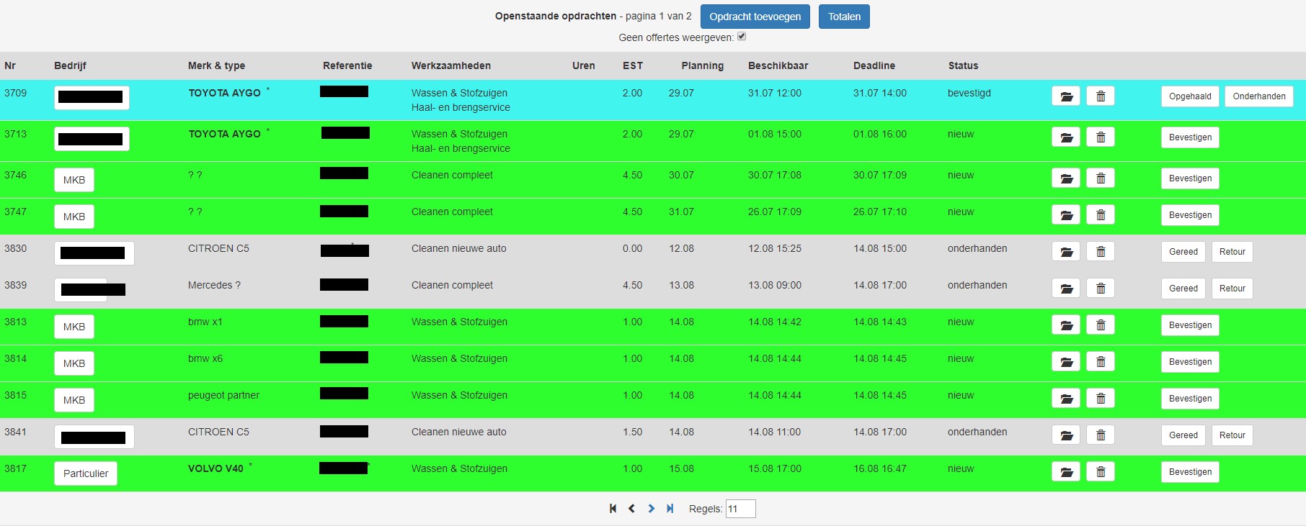Open folder icon for order 3841

(x=1066, y=435)
